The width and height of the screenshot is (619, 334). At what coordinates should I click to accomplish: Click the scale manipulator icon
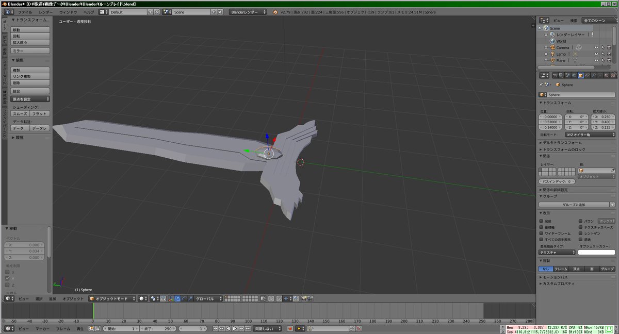click(189, 298)
